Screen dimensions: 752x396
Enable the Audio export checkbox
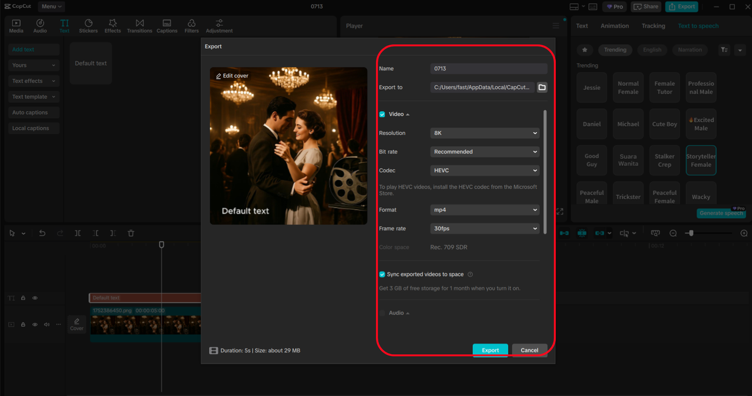(x=382, y=313)
